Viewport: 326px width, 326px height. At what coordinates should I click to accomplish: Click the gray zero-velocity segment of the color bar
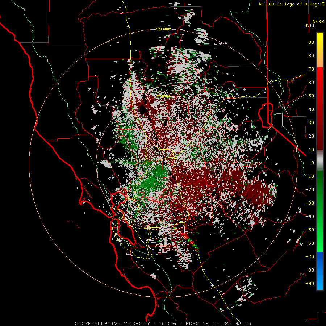(320, 160)
